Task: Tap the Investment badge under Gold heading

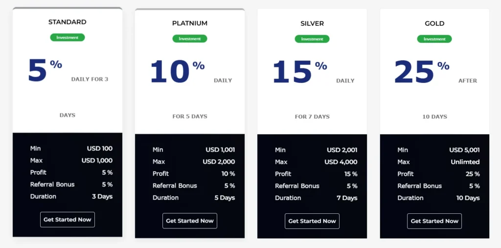Action: (434, 39)
